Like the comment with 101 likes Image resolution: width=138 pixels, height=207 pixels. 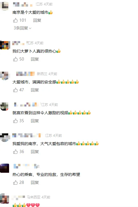tap(16, 20)
